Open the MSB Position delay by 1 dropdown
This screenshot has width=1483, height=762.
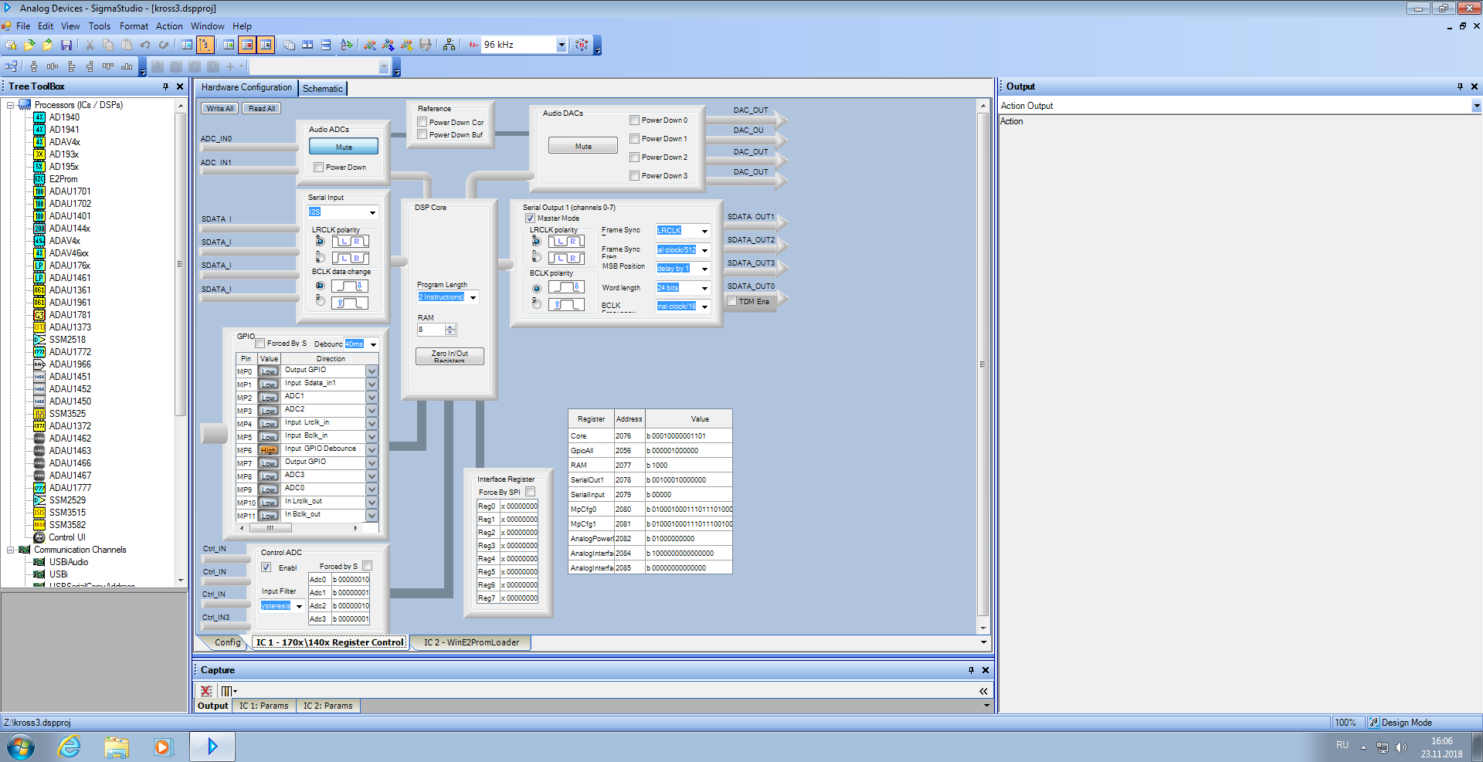(704, 269)
